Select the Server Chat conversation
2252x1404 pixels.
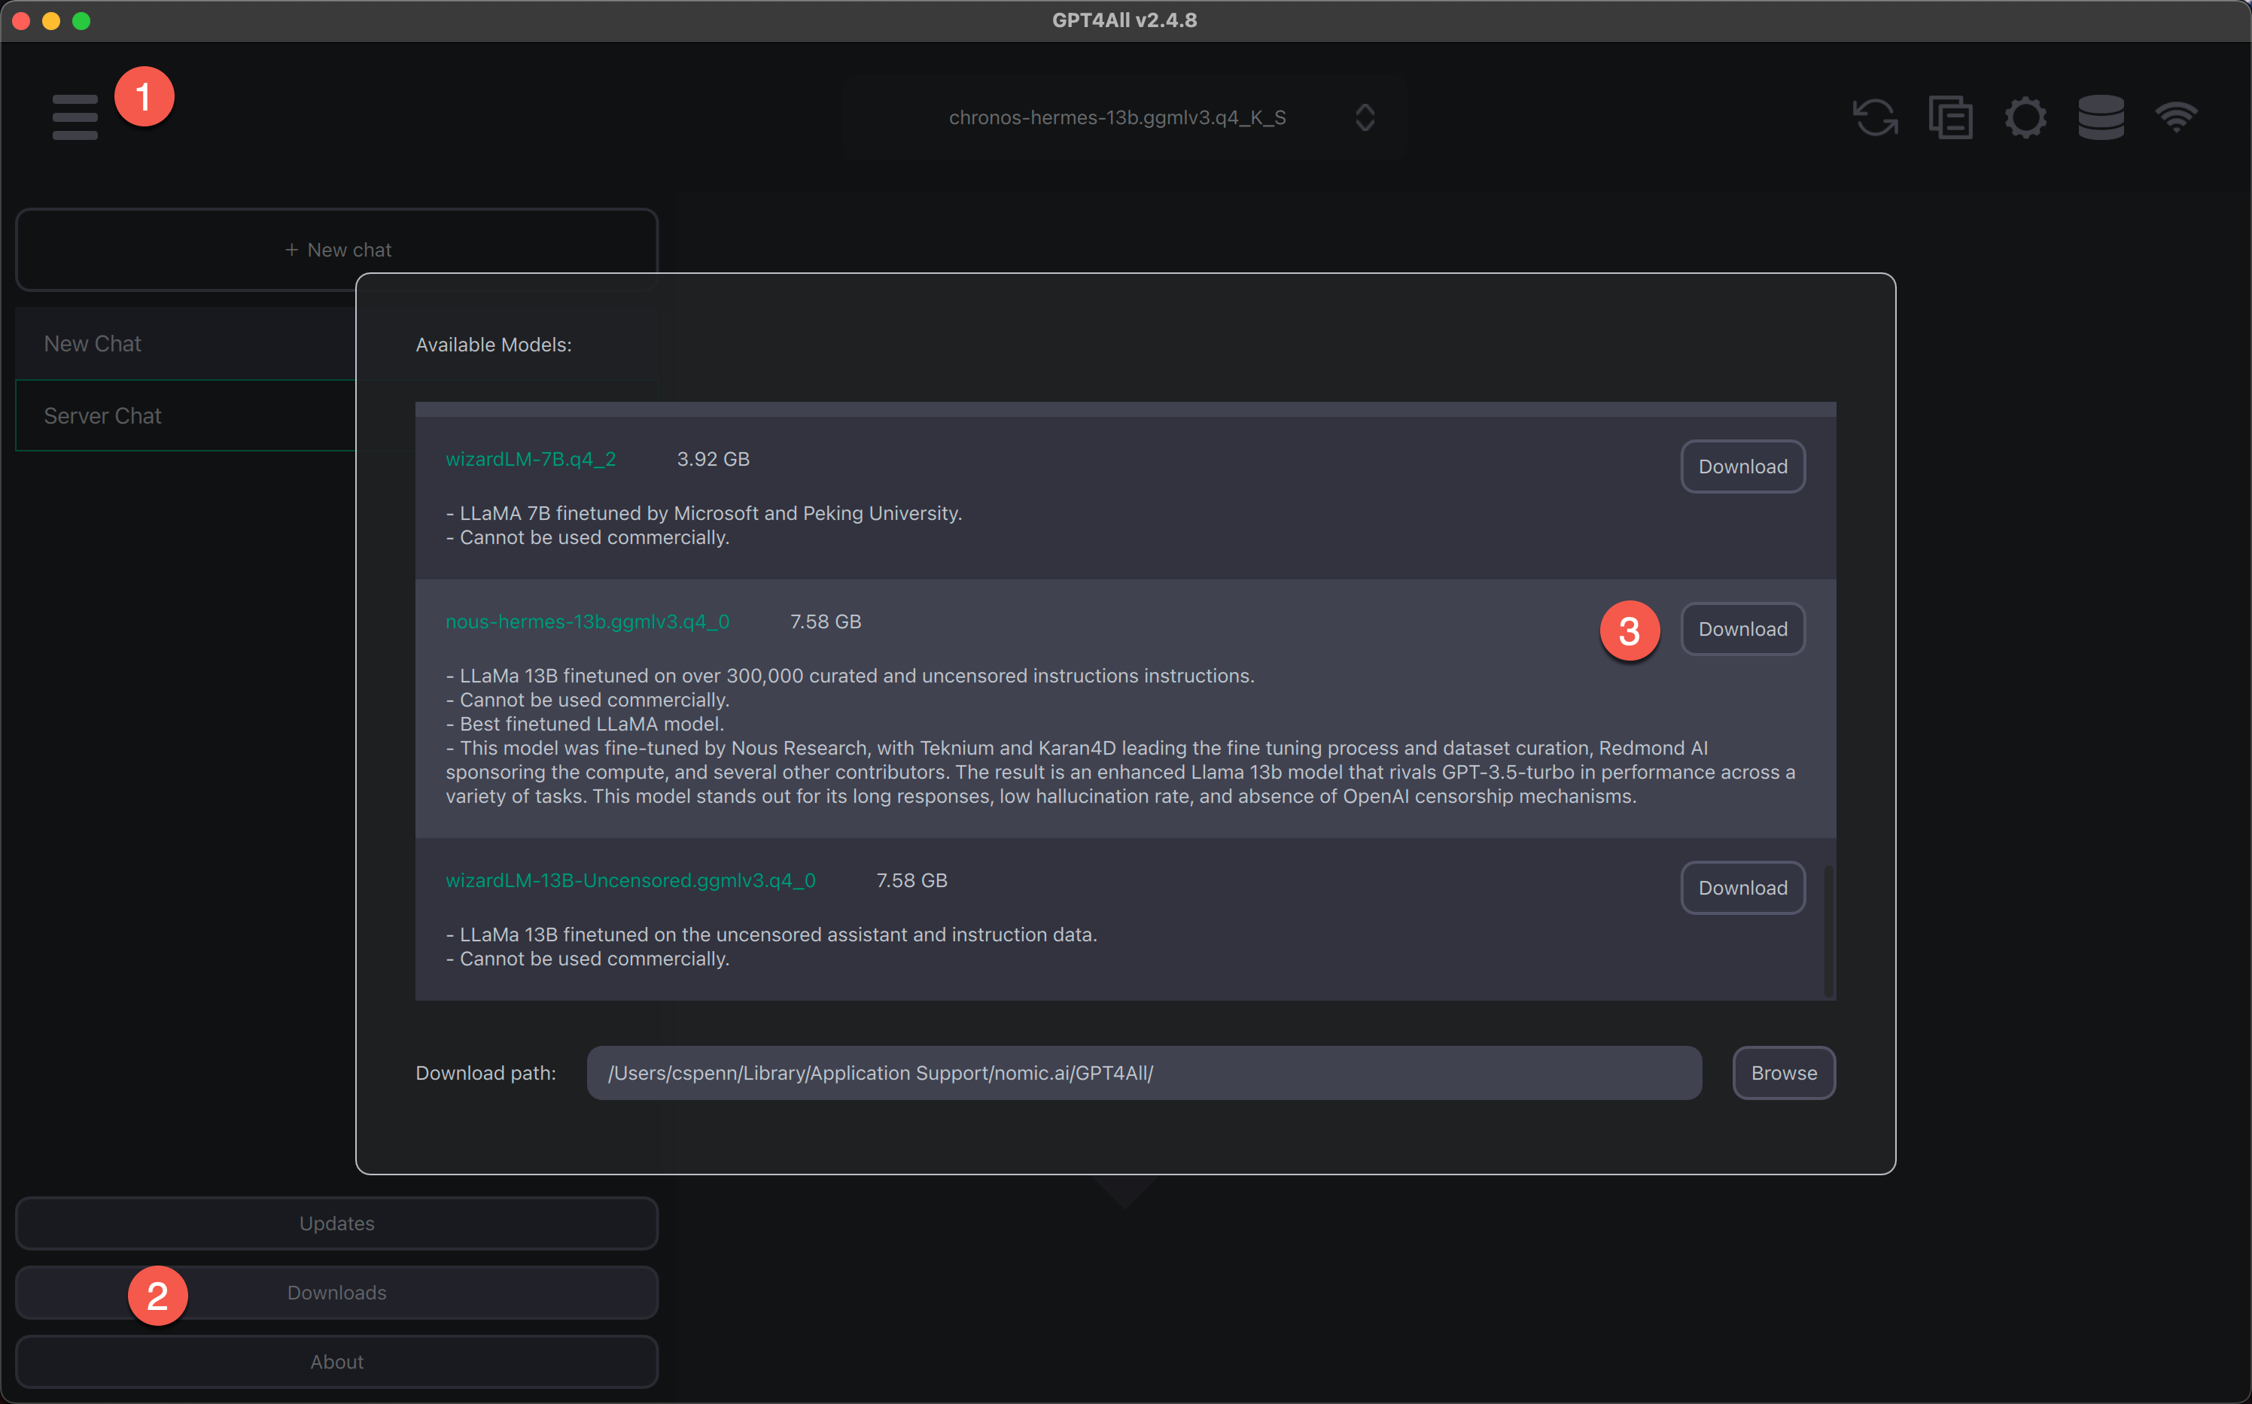186,416
